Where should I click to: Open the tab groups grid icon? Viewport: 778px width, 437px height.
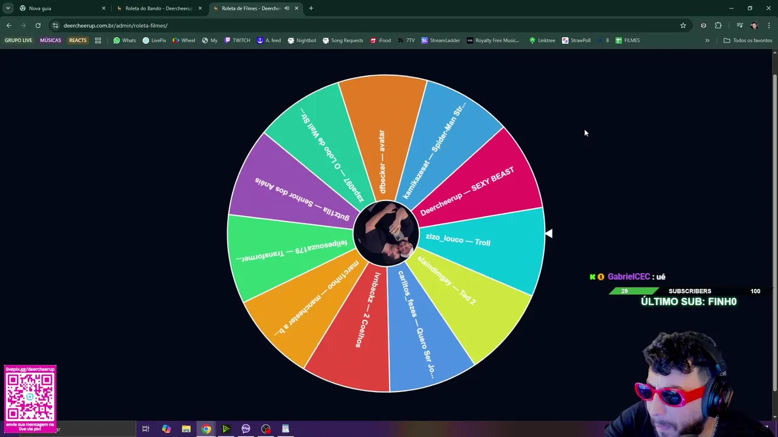[x=98, y=41]
